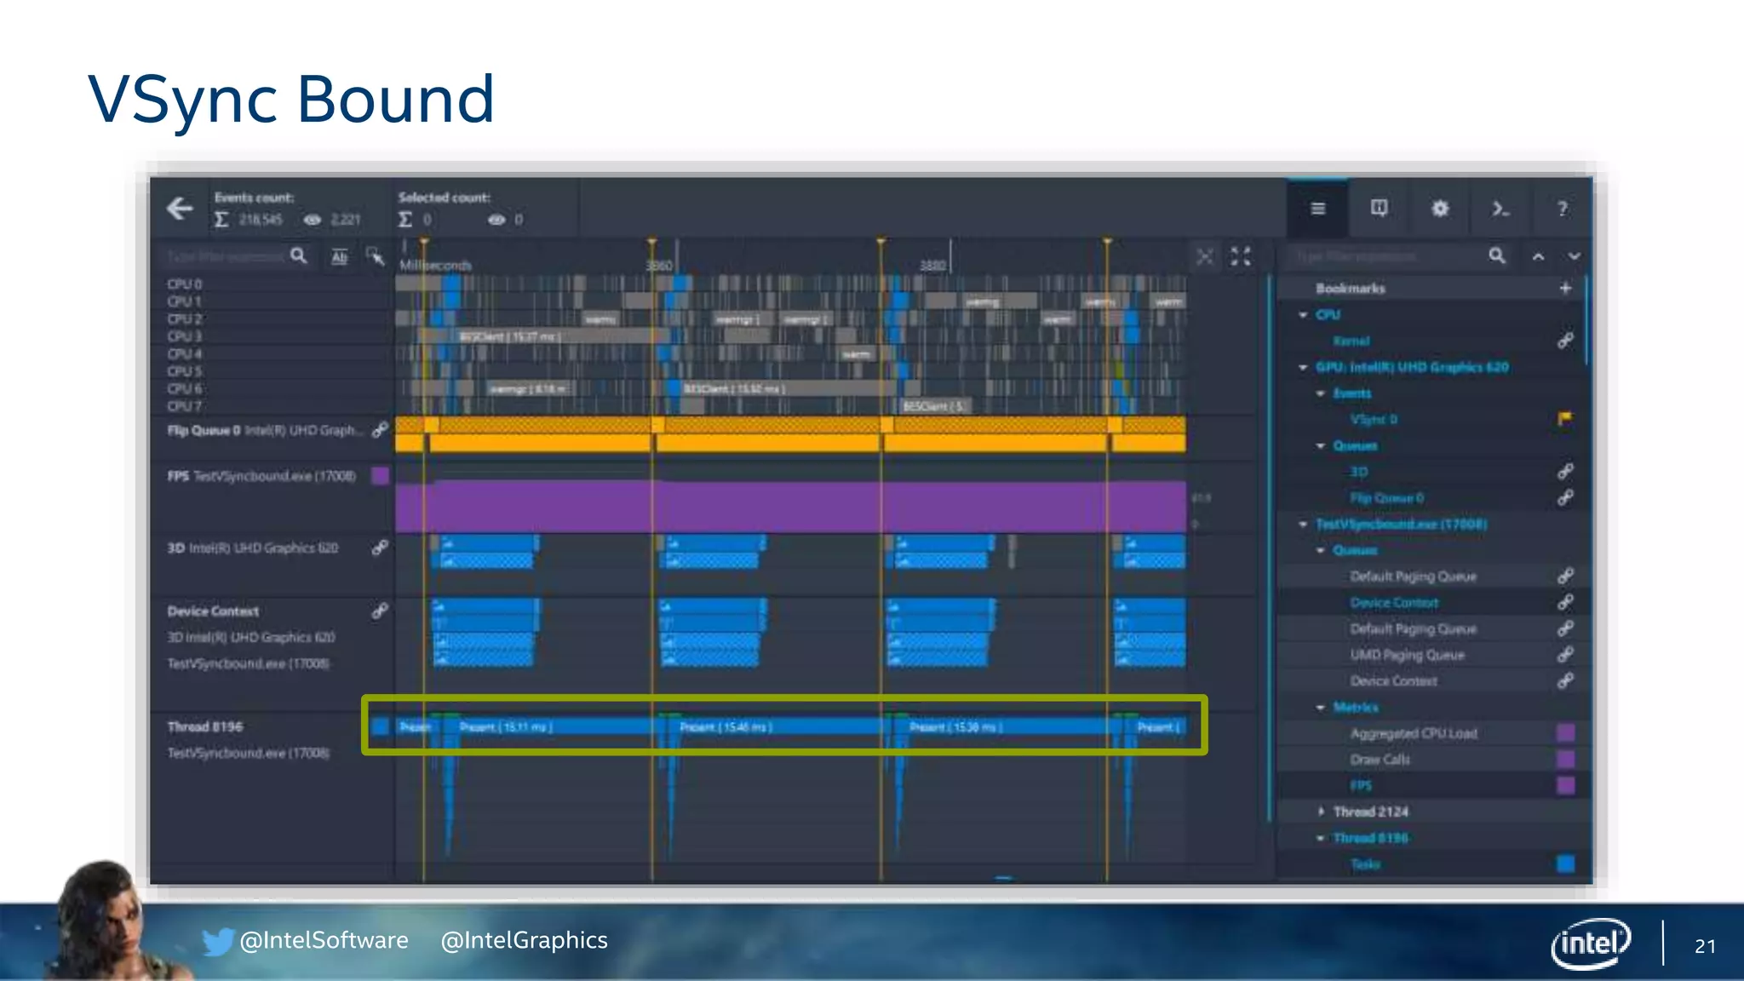This screenshot has height=981, width=1744.
Task: Open the console command panel
Action: coord(1500,209)
